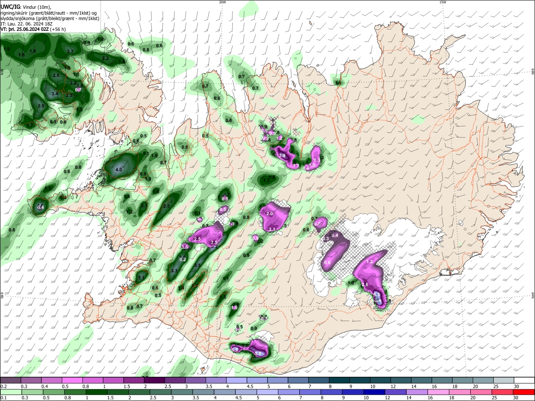Click the '0.1' label in the bottom legend row
535x401 pixels.
coord(3,398)
